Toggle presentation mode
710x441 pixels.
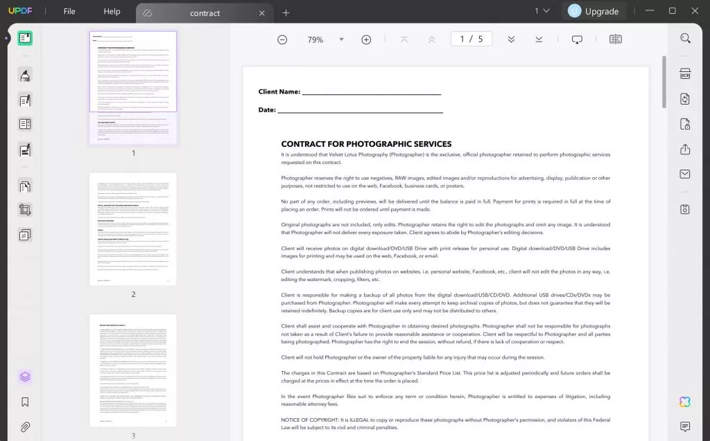click(577, 39)
